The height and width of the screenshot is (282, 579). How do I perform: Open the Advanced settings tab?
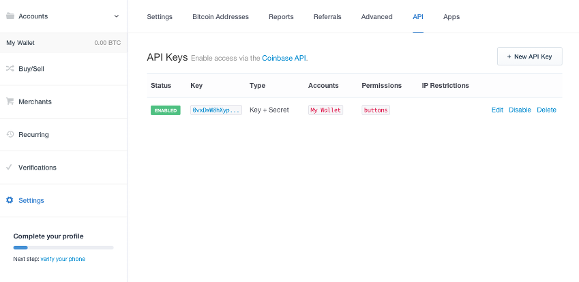(376, 16)
